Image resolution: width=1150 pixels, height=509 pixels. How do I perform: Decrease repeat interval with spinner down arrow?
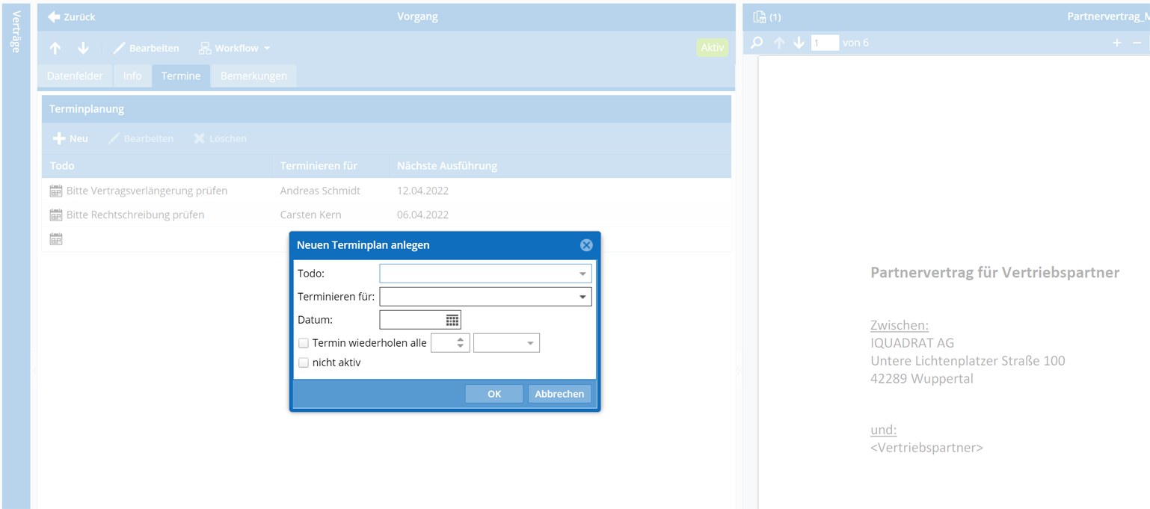[461, 347]
